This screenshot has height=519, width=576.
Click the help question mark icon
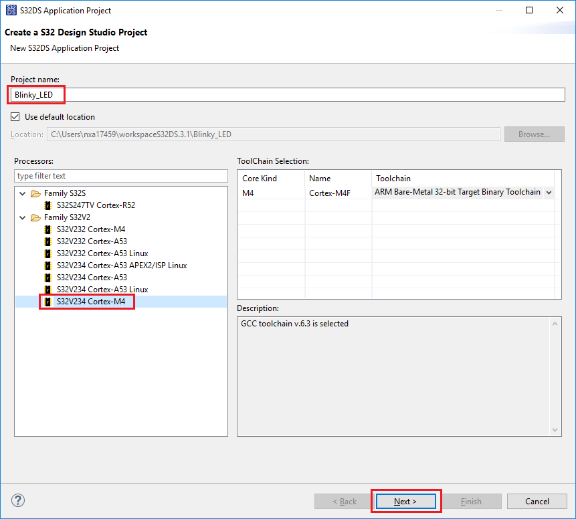(x=18, y=500)
